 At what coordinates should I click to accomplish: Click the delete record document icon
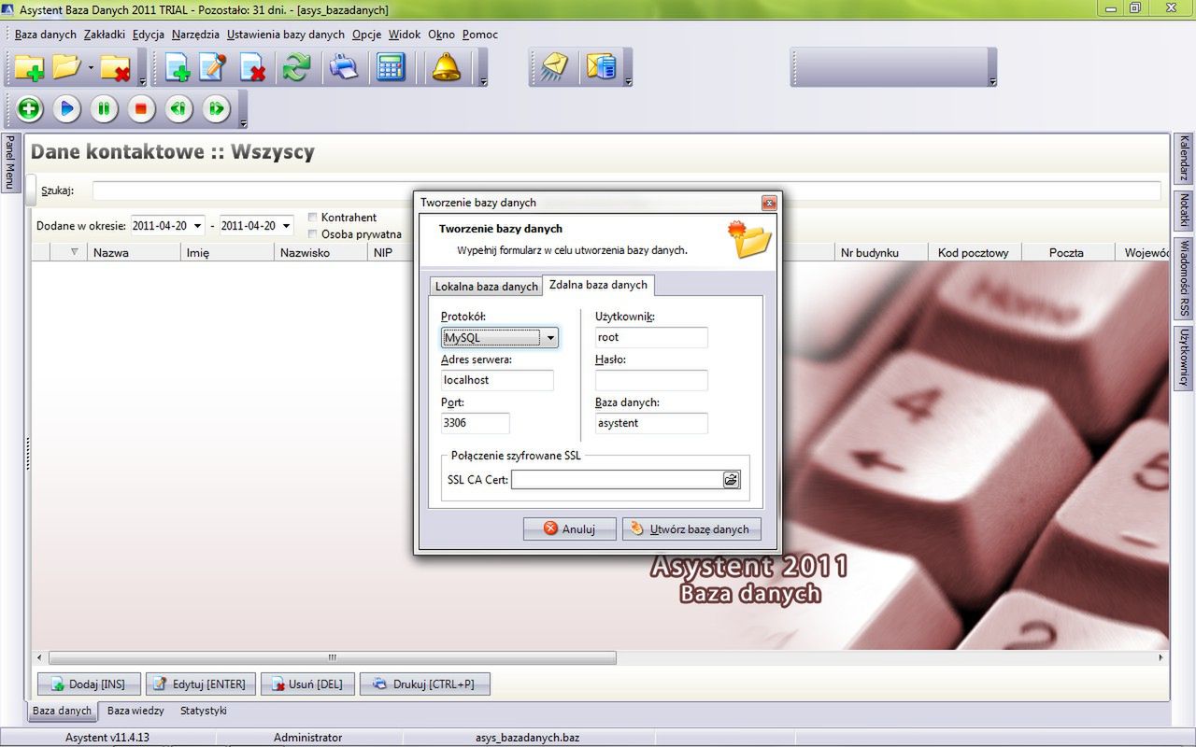(252, 67)
